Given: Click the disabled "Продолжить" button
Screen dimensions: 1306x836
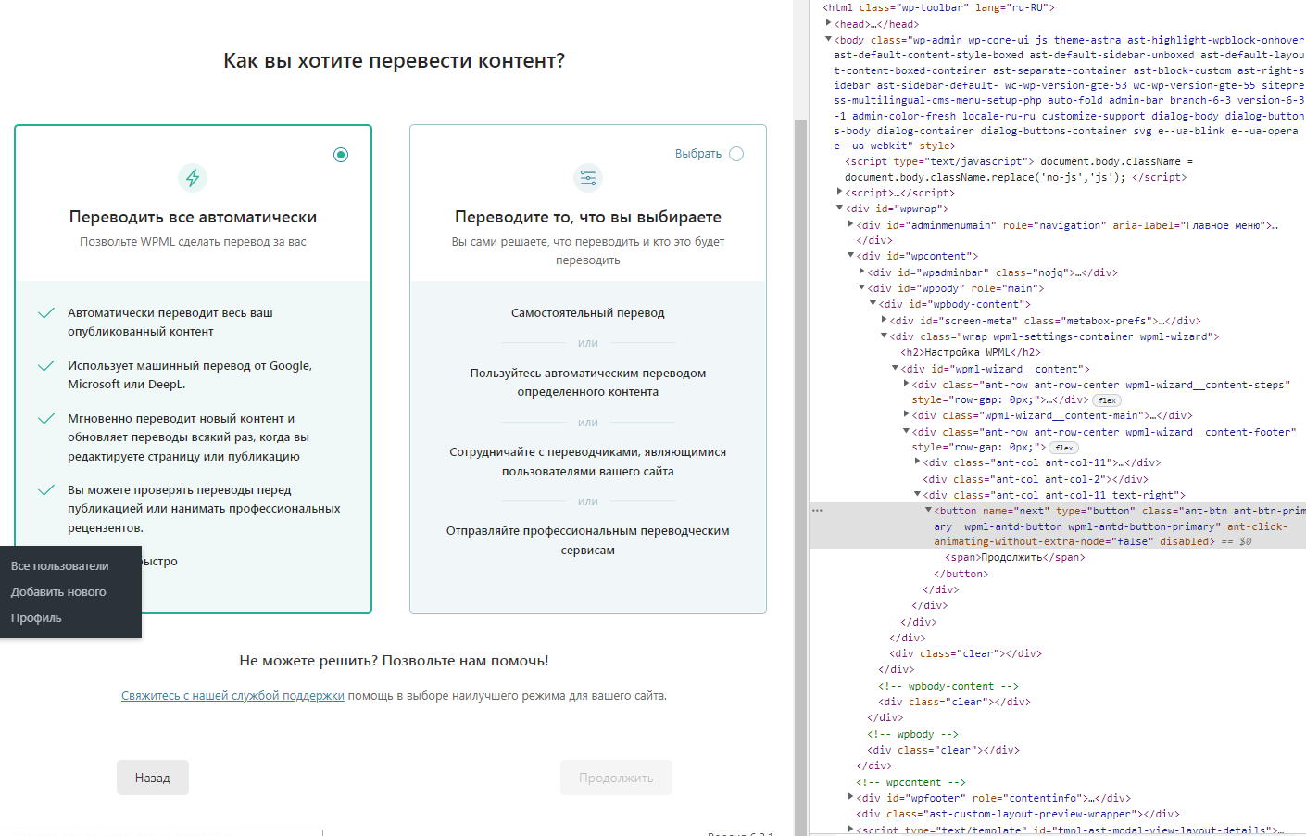Looking at the screenshot, I should click(x=616, y=778).
